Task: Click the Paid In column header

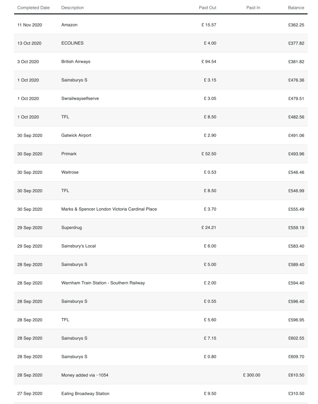Action: 253,8
